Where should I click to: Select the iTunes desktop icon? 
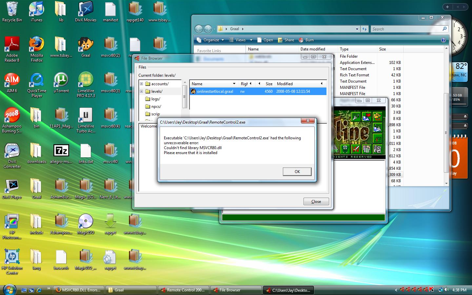tap(36, 11)
